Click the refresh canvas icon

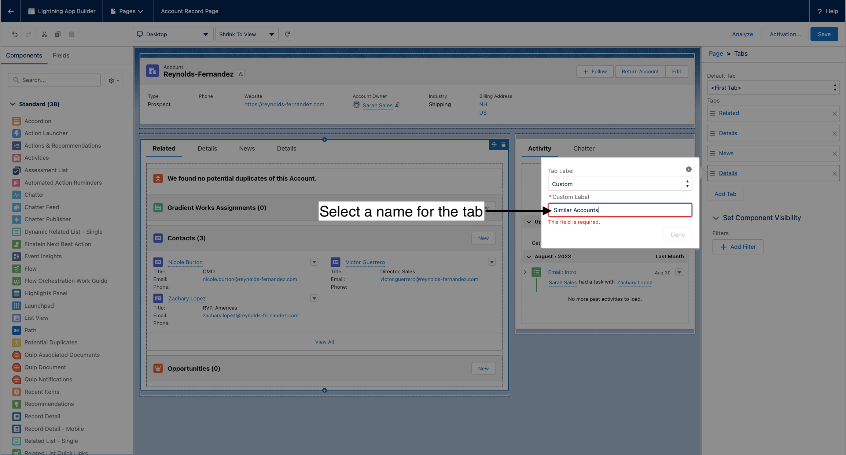(287, 34)
